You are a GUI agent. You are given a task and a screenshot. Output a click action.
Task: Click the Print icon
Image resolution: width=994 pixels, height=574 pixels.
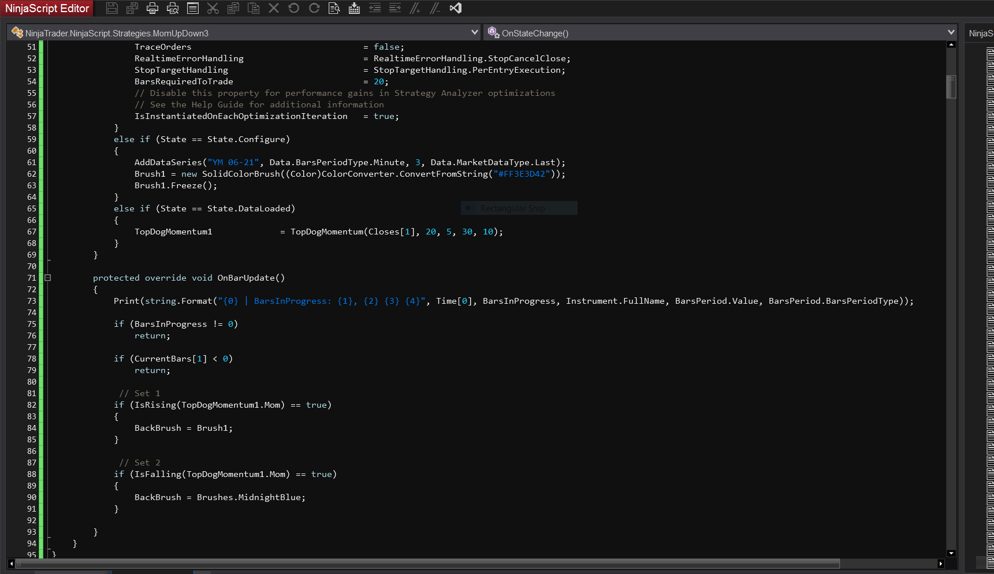pos(152,8)
